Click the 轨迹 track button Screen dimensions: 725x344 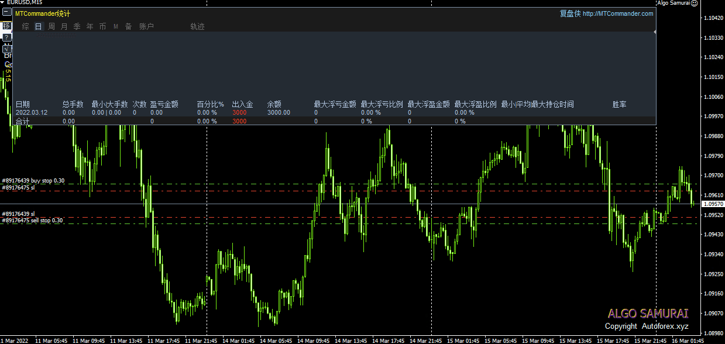(197, 26)
